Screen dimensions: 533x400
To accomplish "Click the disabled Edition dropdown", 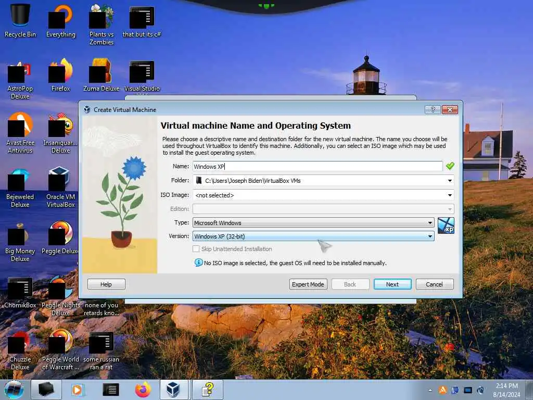I will (323, 209).
